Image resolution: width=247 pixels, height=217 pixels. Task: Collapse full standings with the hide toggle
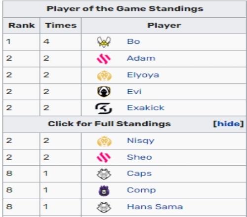[228, 124]
